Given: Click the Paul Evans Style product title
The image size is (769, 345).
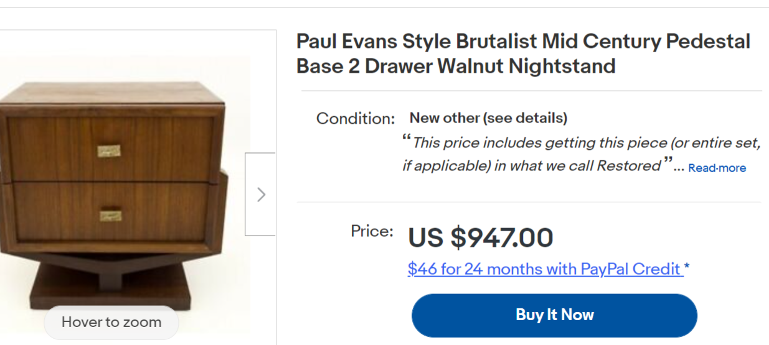Looking at the screenshot, I should pyautogui.click(x=523, y=53).
